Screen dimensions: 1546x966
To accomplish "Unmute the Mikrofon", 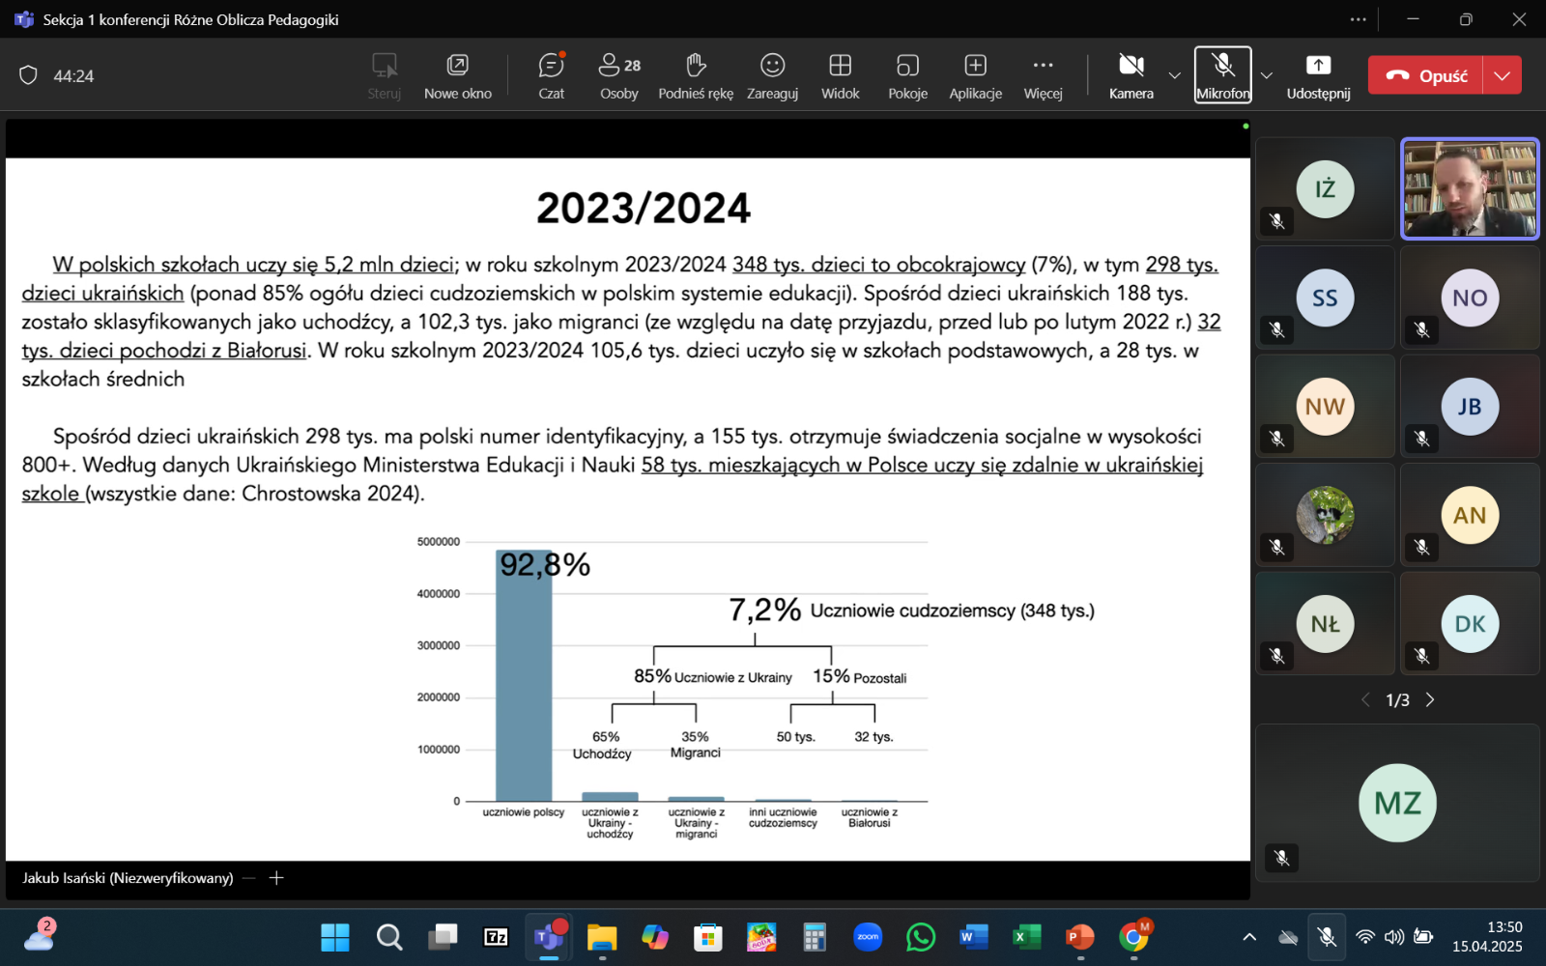I will click(1222, 75).
